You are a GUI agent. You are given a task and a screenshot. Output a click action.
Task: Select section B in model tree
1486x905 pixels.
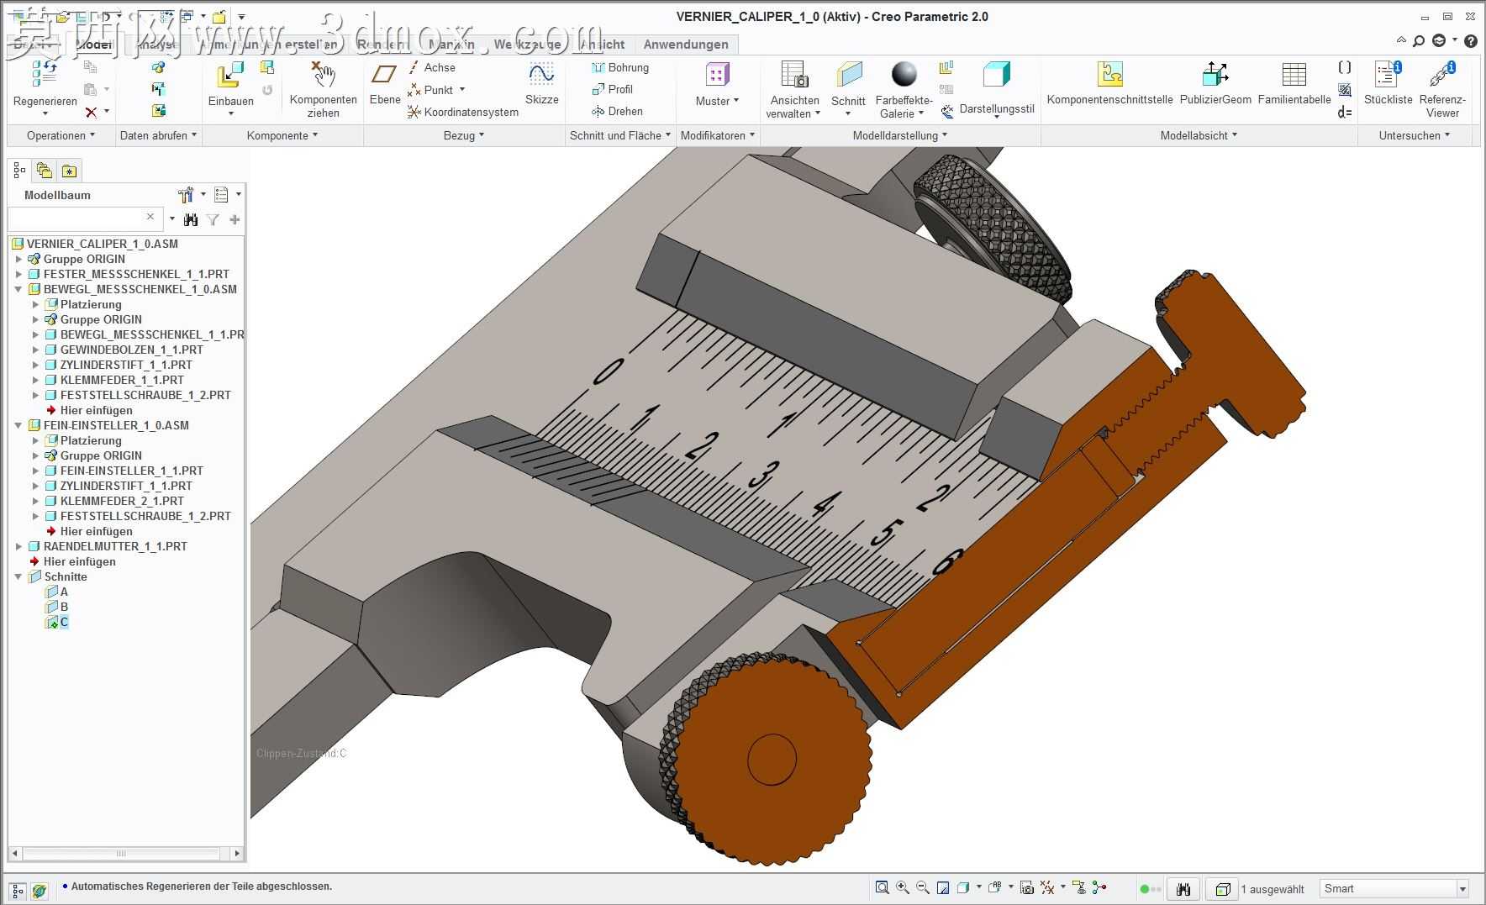[56, 607]
